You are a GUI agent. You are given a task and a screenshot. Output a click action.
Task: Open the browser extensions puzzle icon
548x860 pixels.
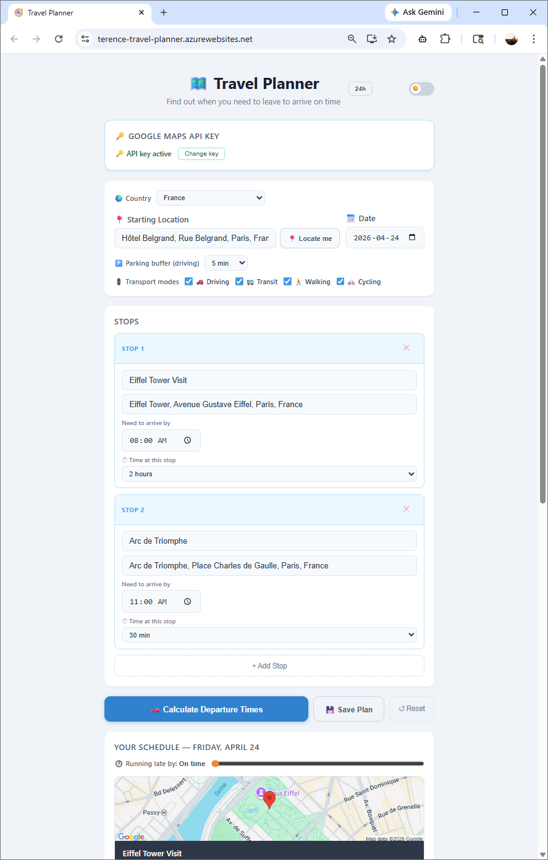pos(445,39)
